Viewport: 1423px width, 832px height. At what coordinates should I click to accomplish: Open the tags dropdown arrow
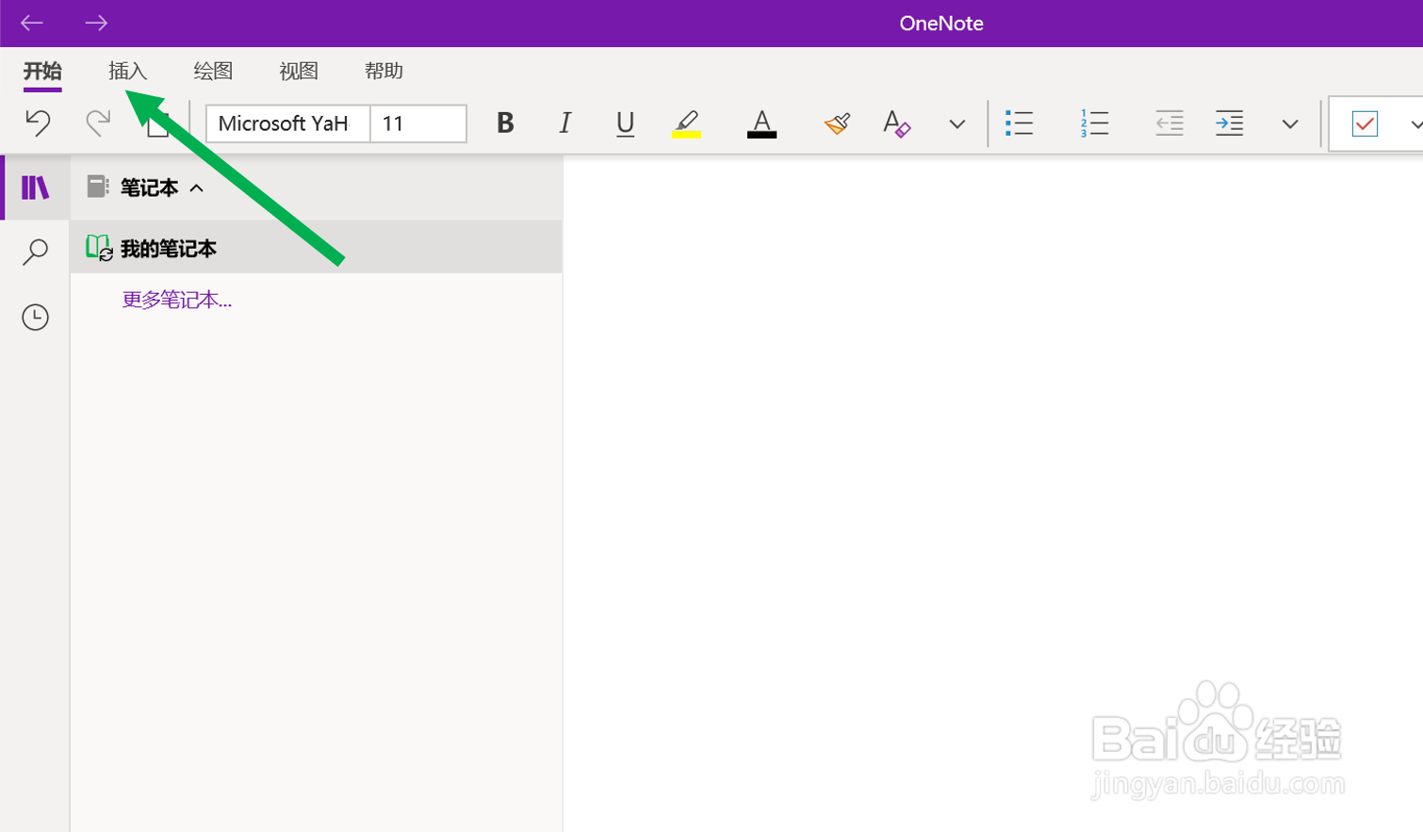coord(1415,124)
